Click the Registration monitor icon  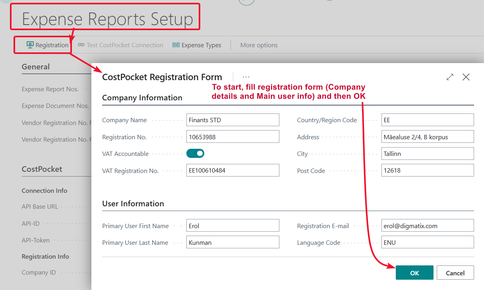tap(30, 45)
